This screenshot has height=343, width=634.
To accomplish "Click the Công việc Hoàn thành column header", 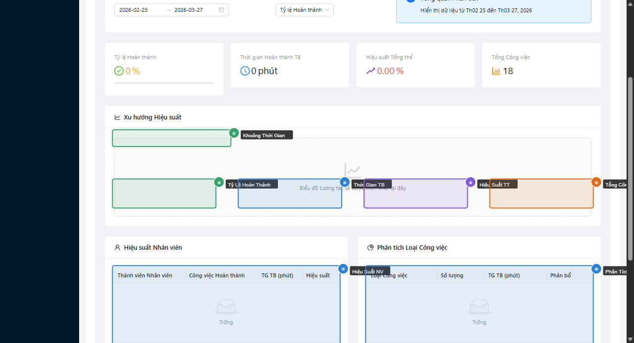I will 217,275.
